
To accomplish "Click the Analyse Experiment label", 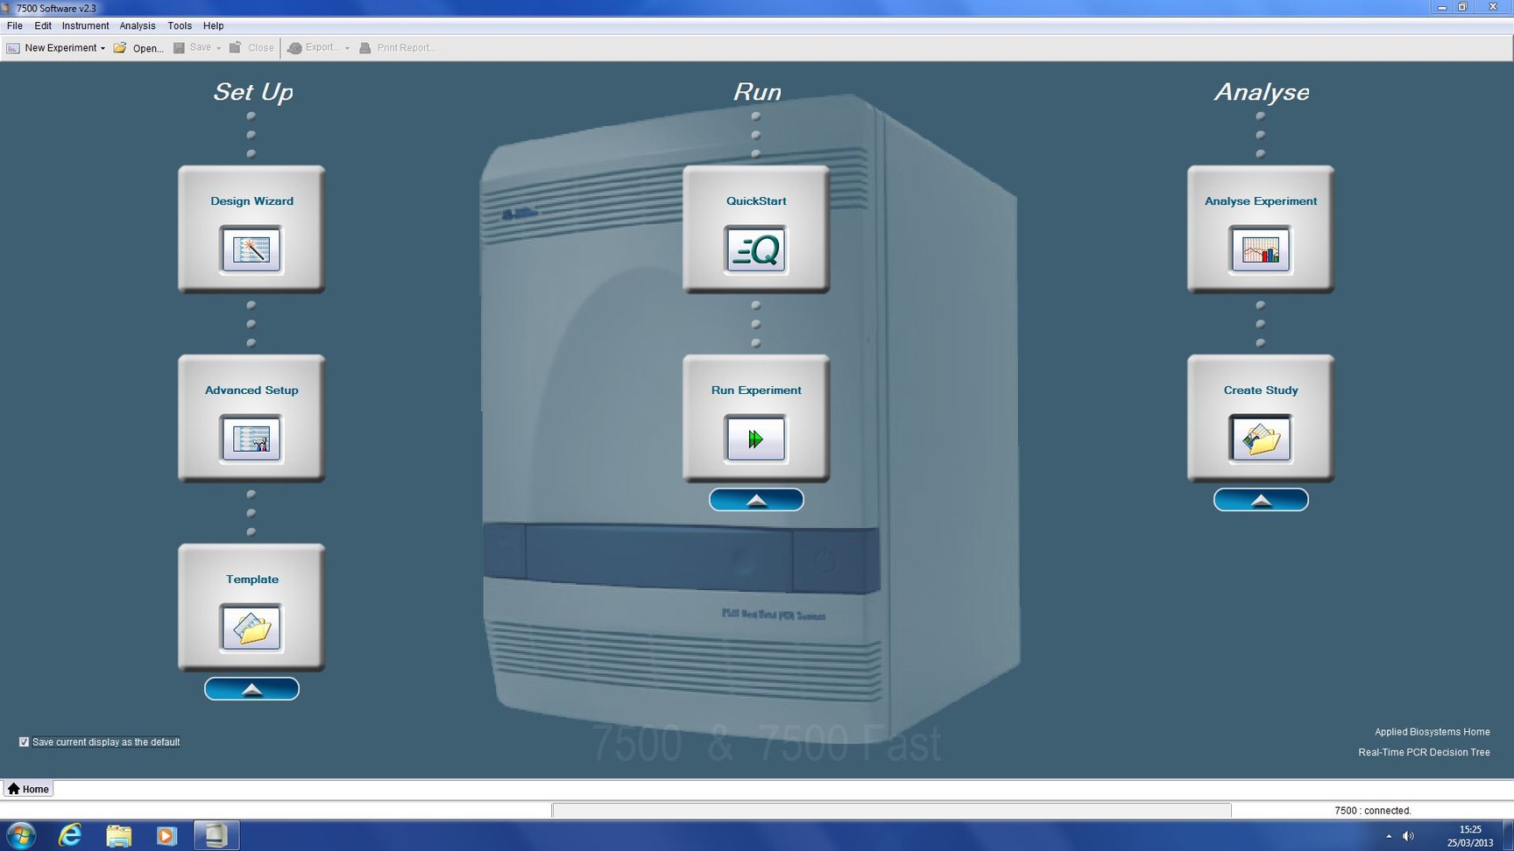I will pyautogui.click(x=1261, y=200).
